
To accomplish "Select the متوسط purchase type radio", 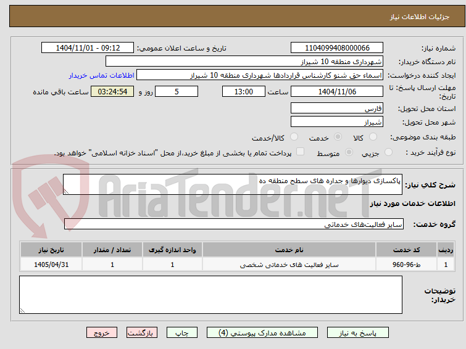I will click(x=349, y=152).
